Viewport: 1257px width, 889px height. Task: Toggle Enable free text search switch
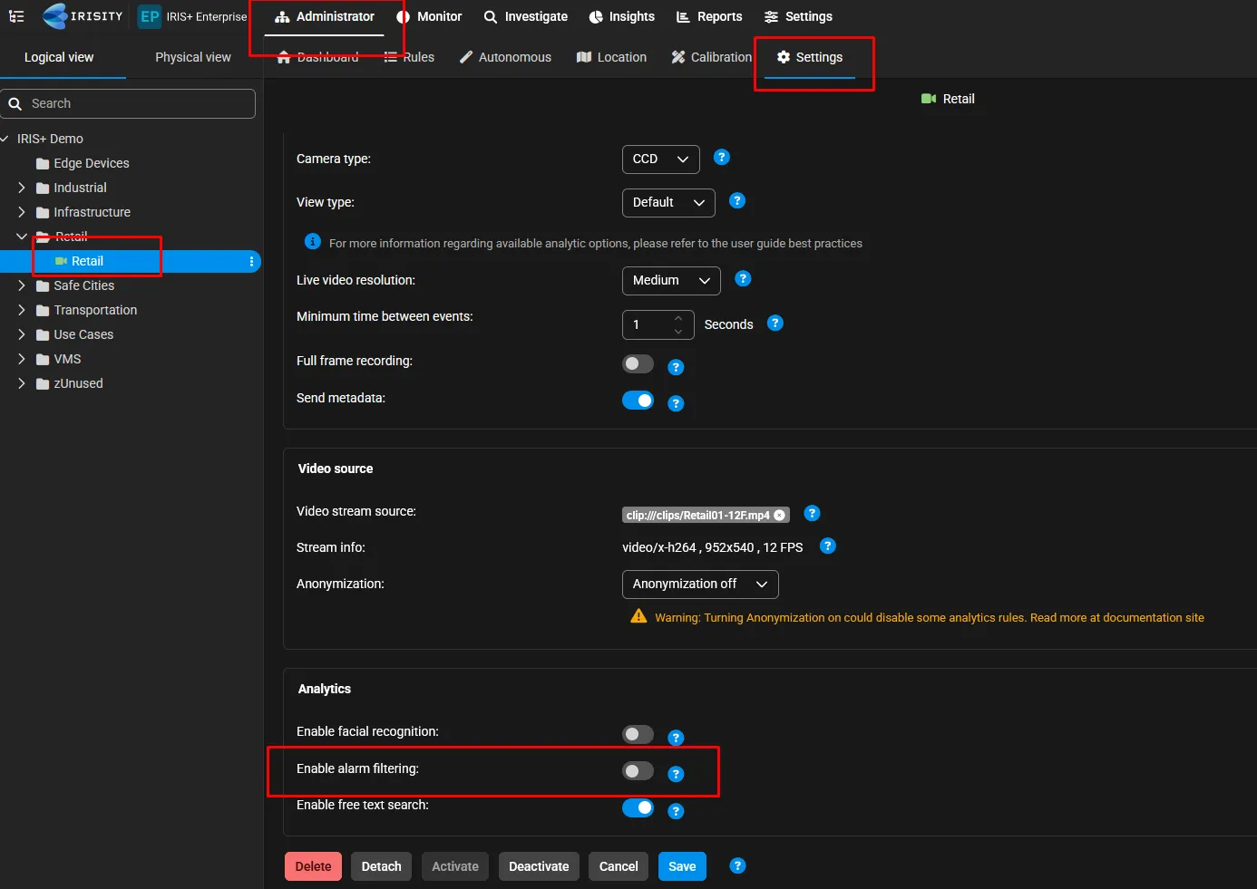(638, 807)
